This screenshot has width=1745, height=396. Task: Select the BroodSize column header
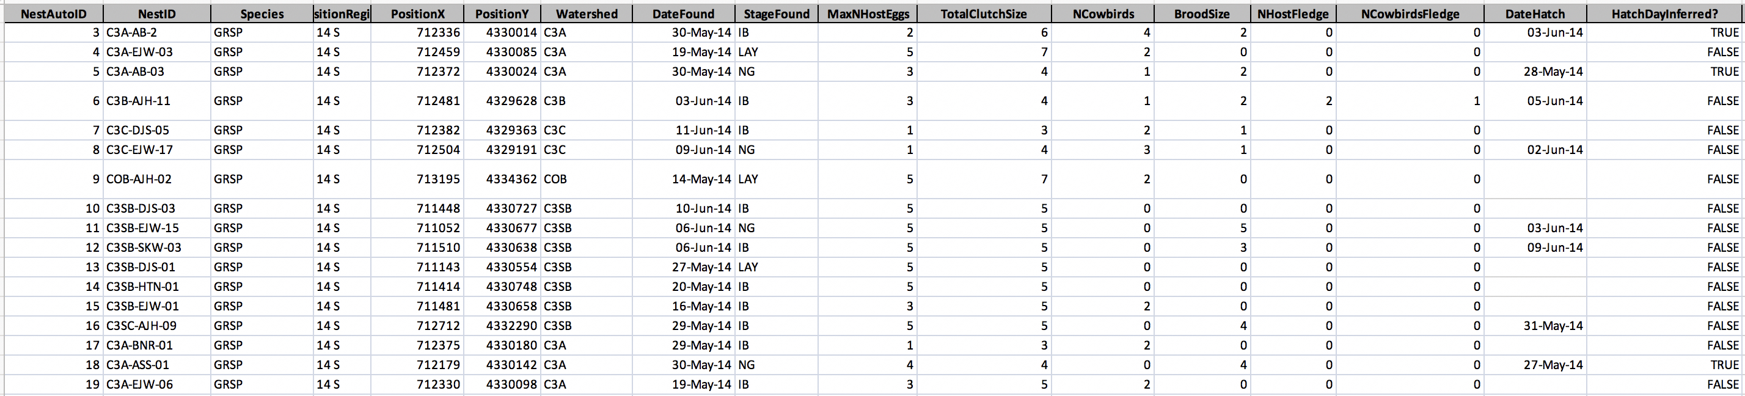(1202, 13)
